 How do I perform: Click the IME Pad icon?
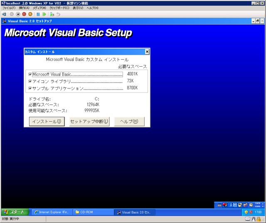tap(240, 205)
